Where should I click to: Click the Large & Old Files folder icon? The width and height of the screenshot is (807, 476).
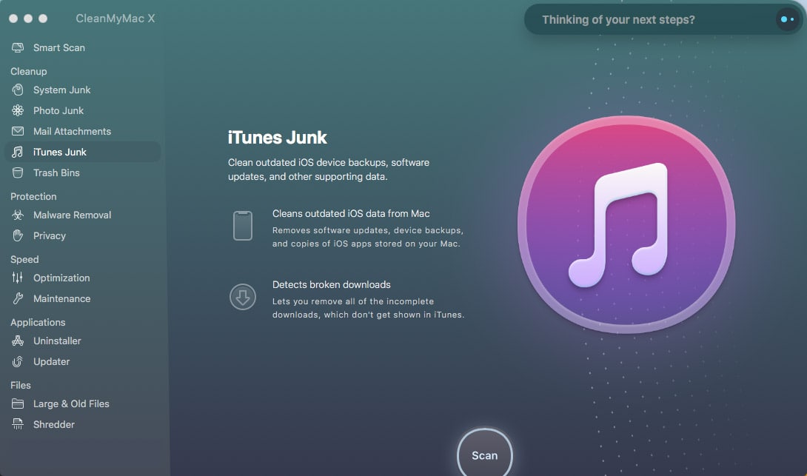(18, 404)
